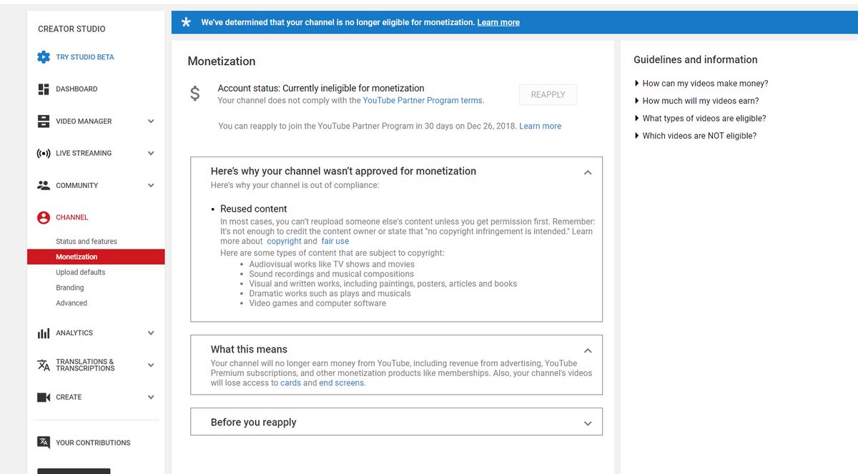Screen dimensions: 858x474
Task: Click the Channel person icon
Action: point(44,217)
